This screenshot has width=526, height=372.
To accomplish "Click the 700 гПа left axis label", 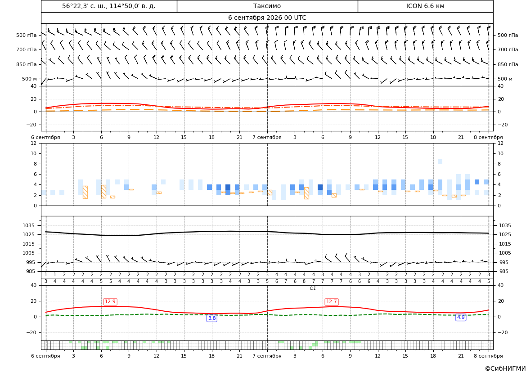I will point(27,49).
